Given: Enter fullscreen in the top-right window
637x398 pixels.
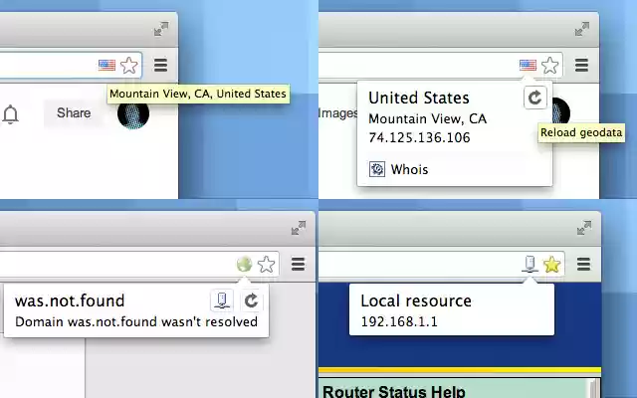Looking at the screenshot, I should coord(582,29).
